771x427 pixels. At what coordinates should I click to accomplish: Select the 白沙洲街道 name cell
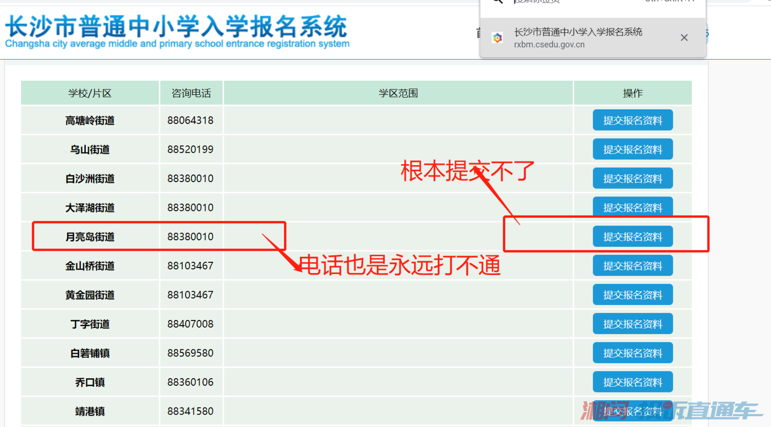(90, 179)
